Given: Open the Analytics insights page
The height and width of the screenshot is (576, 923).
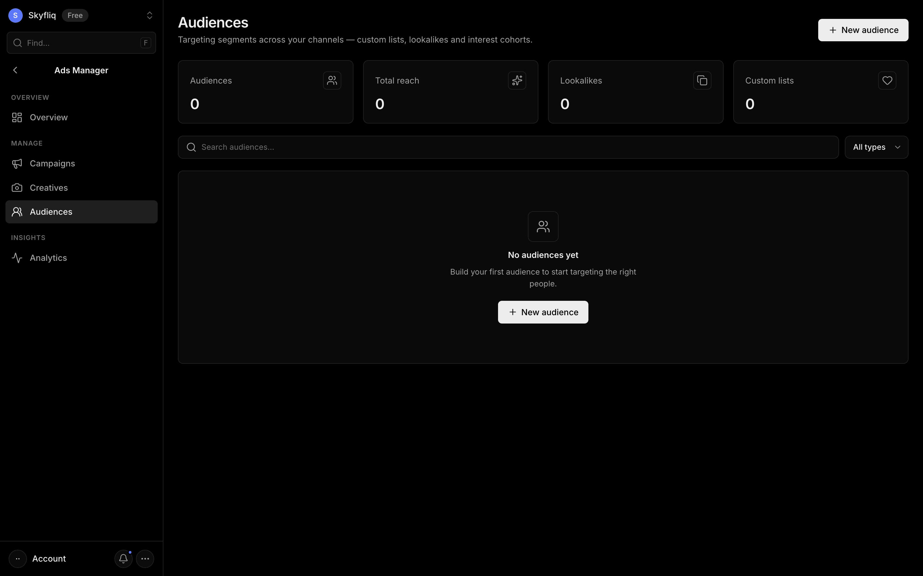Looking at the screenshot, I should click(81, 258).
